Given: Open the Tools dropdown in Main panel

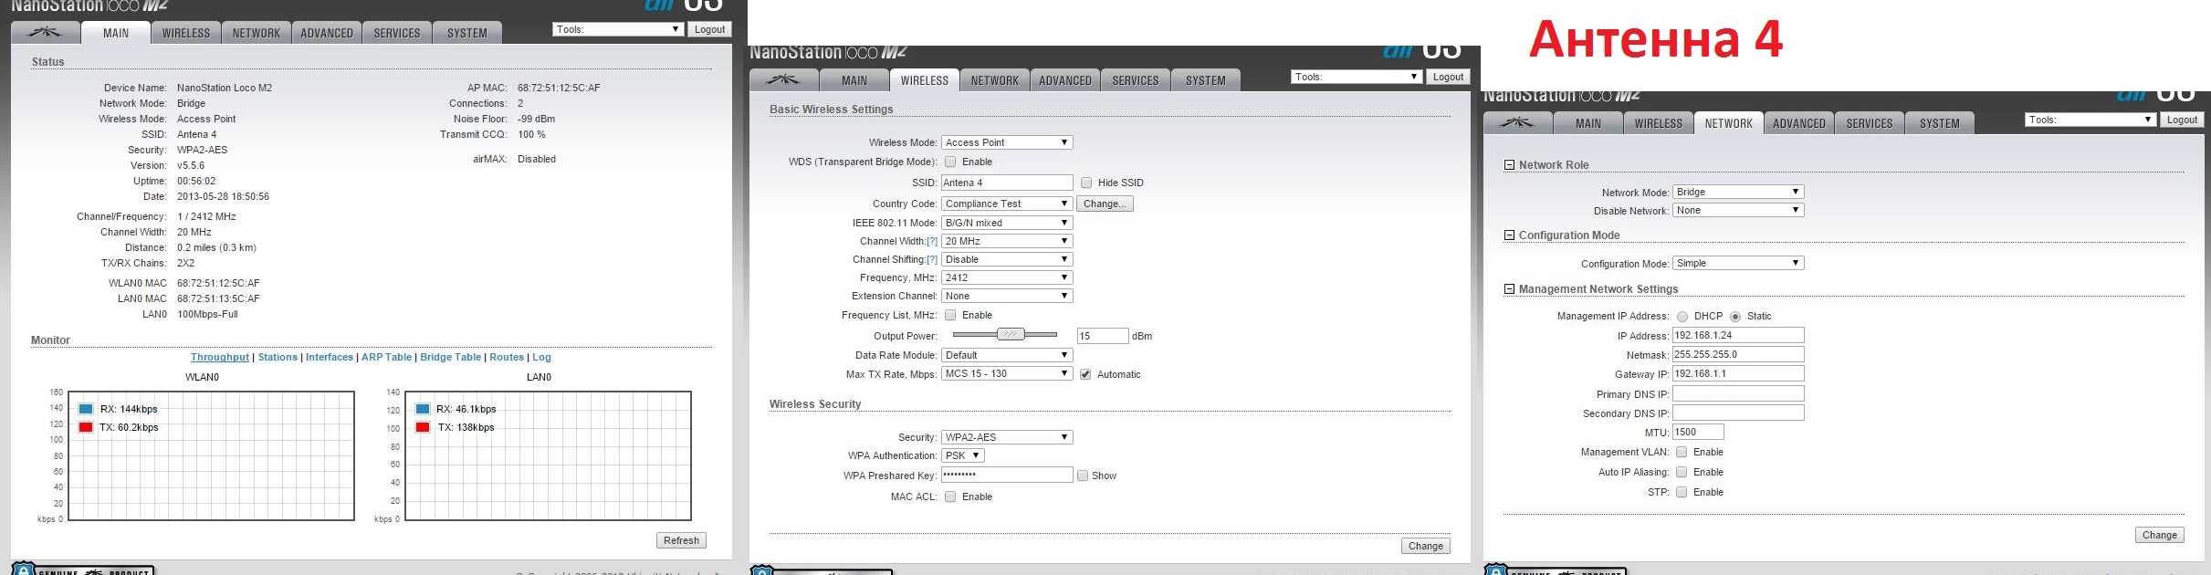Looking at the screenshot, I should point(618,29).
